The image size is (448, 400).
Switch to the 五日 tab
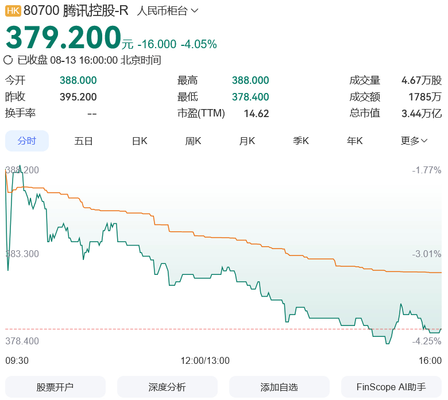point(83,141)
